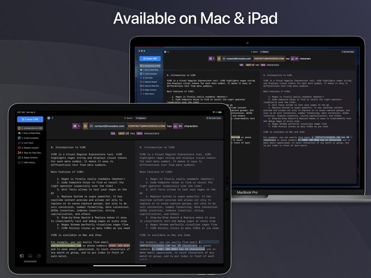This screenshot has width=371, height=278.
Task: Open '7. ViRE History' on iPad sidebar
Action: coord(30,162)
